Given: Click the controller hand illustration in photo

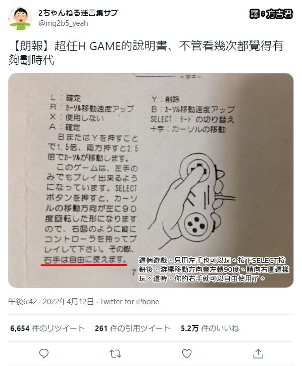Looking at the screenshot, I should tap(191, 201).
